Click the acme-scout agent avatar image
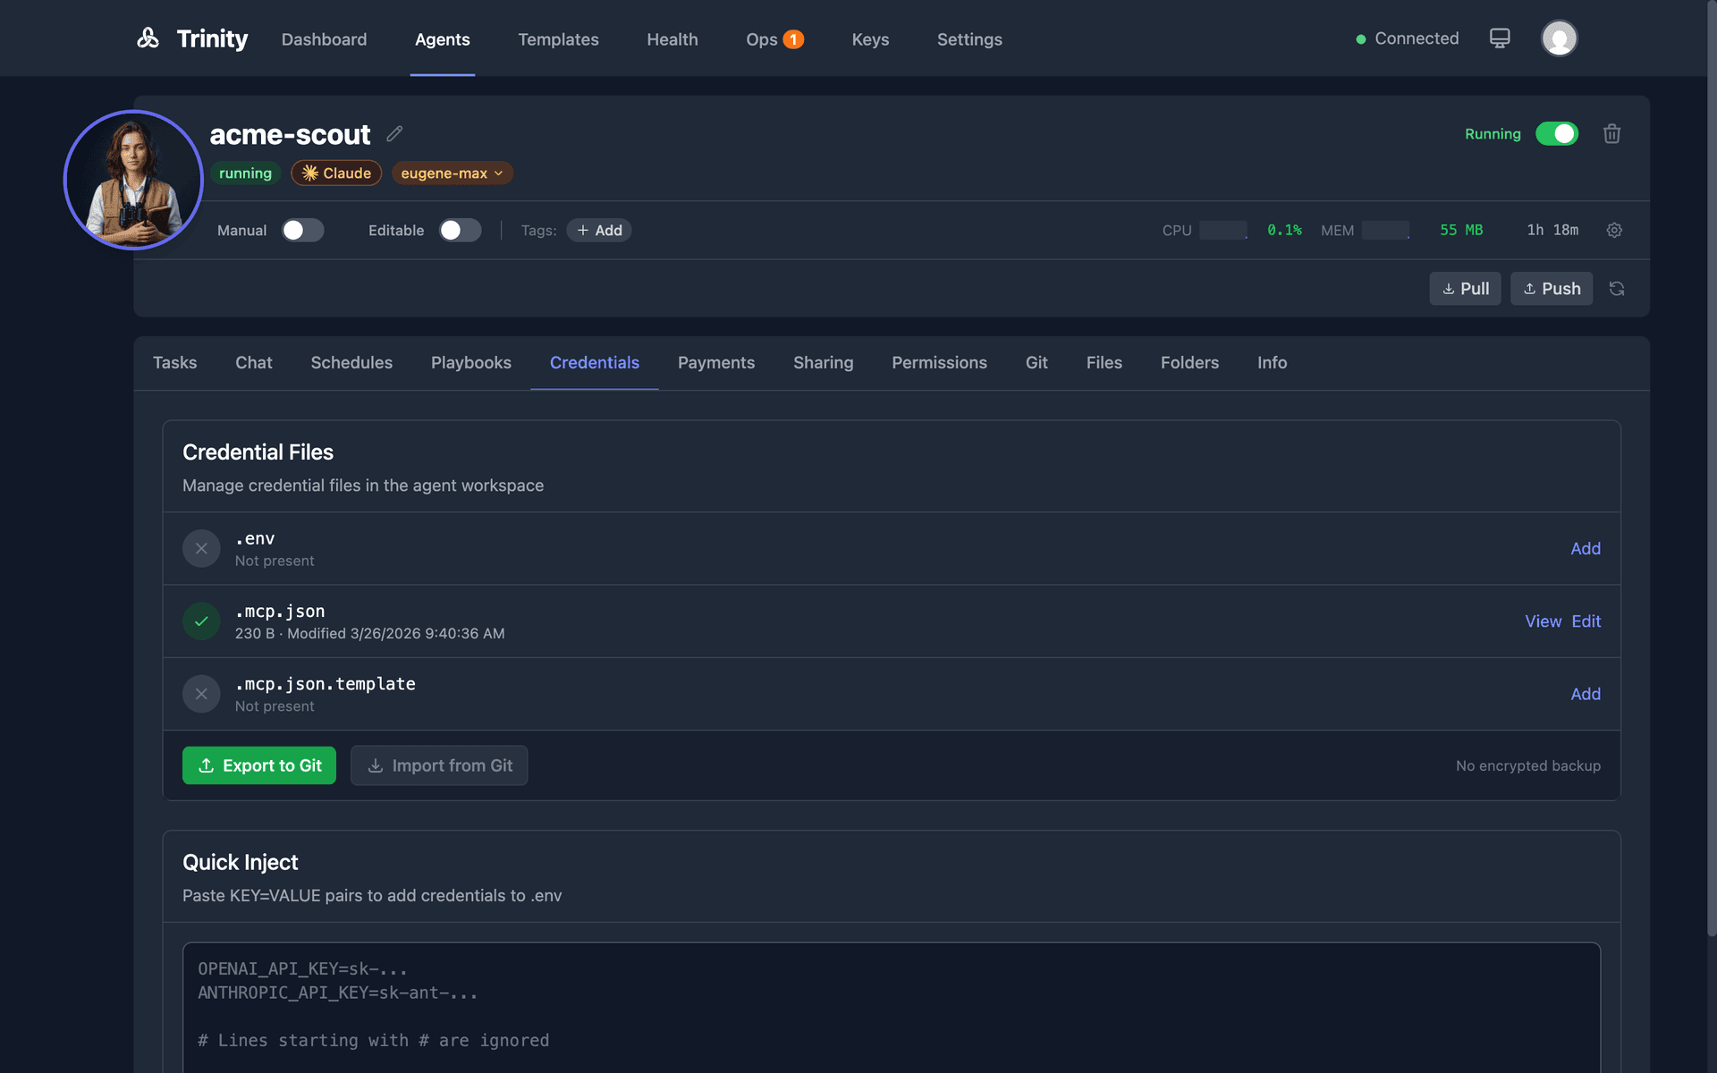This screenshot has width=1717, height=1073. [134, 180]
